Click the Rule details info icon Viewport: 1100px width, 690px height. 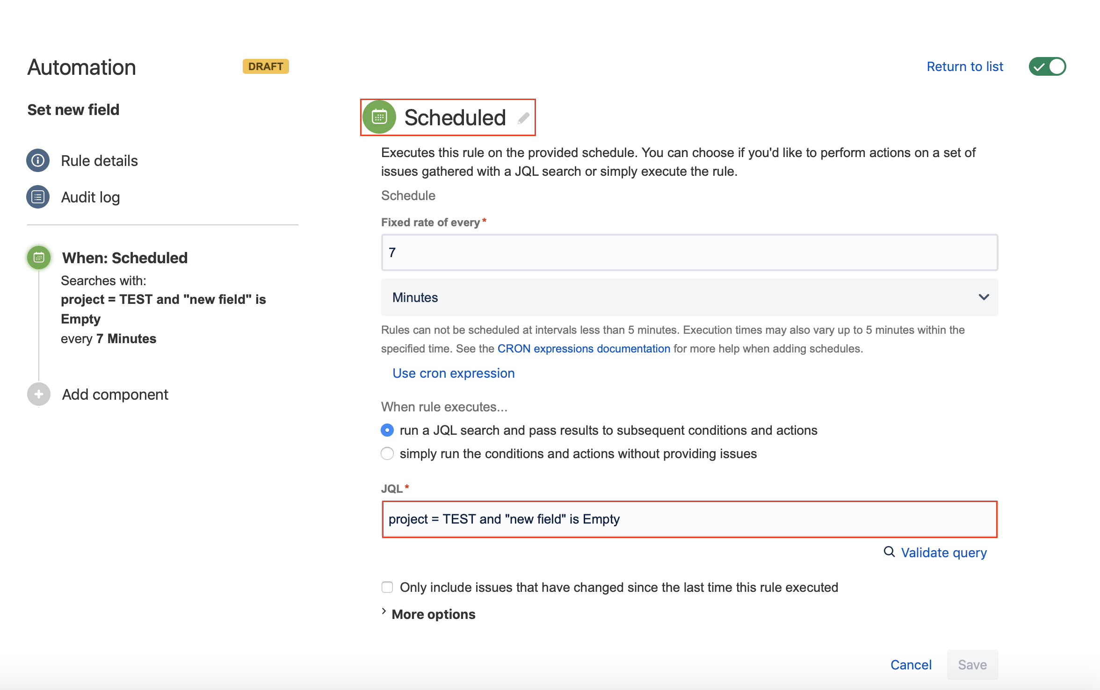tap(37, 160)
